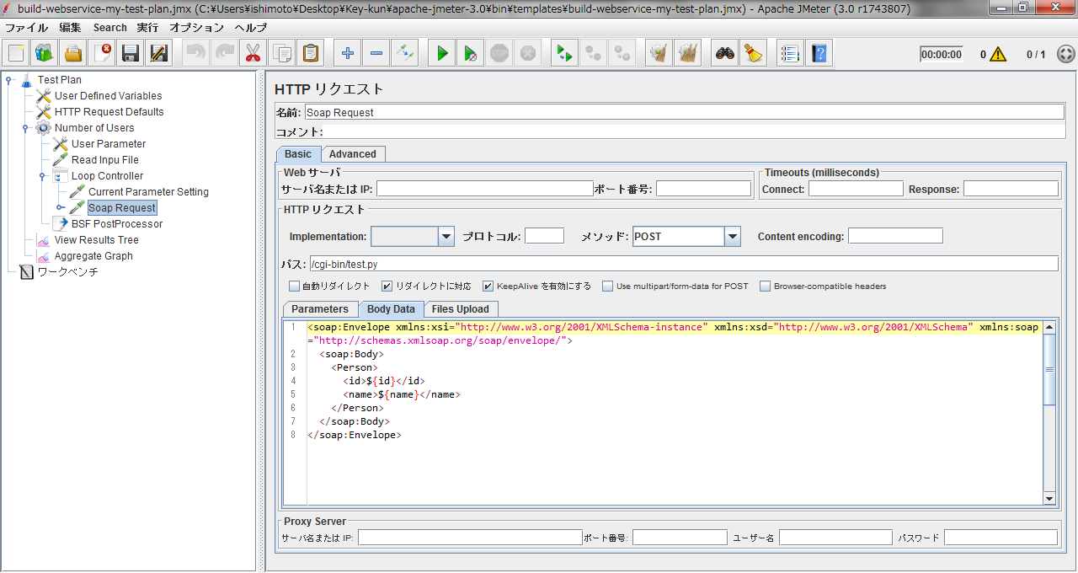Select the Body Data tab

click(x=391, y=309)
